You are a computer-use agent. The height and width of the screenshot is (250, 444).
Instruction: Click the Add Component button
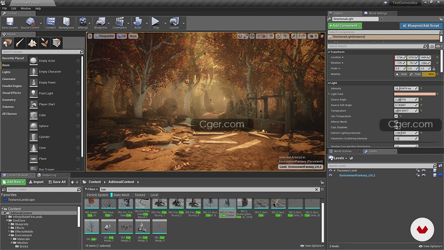click(x=345, y=26)
